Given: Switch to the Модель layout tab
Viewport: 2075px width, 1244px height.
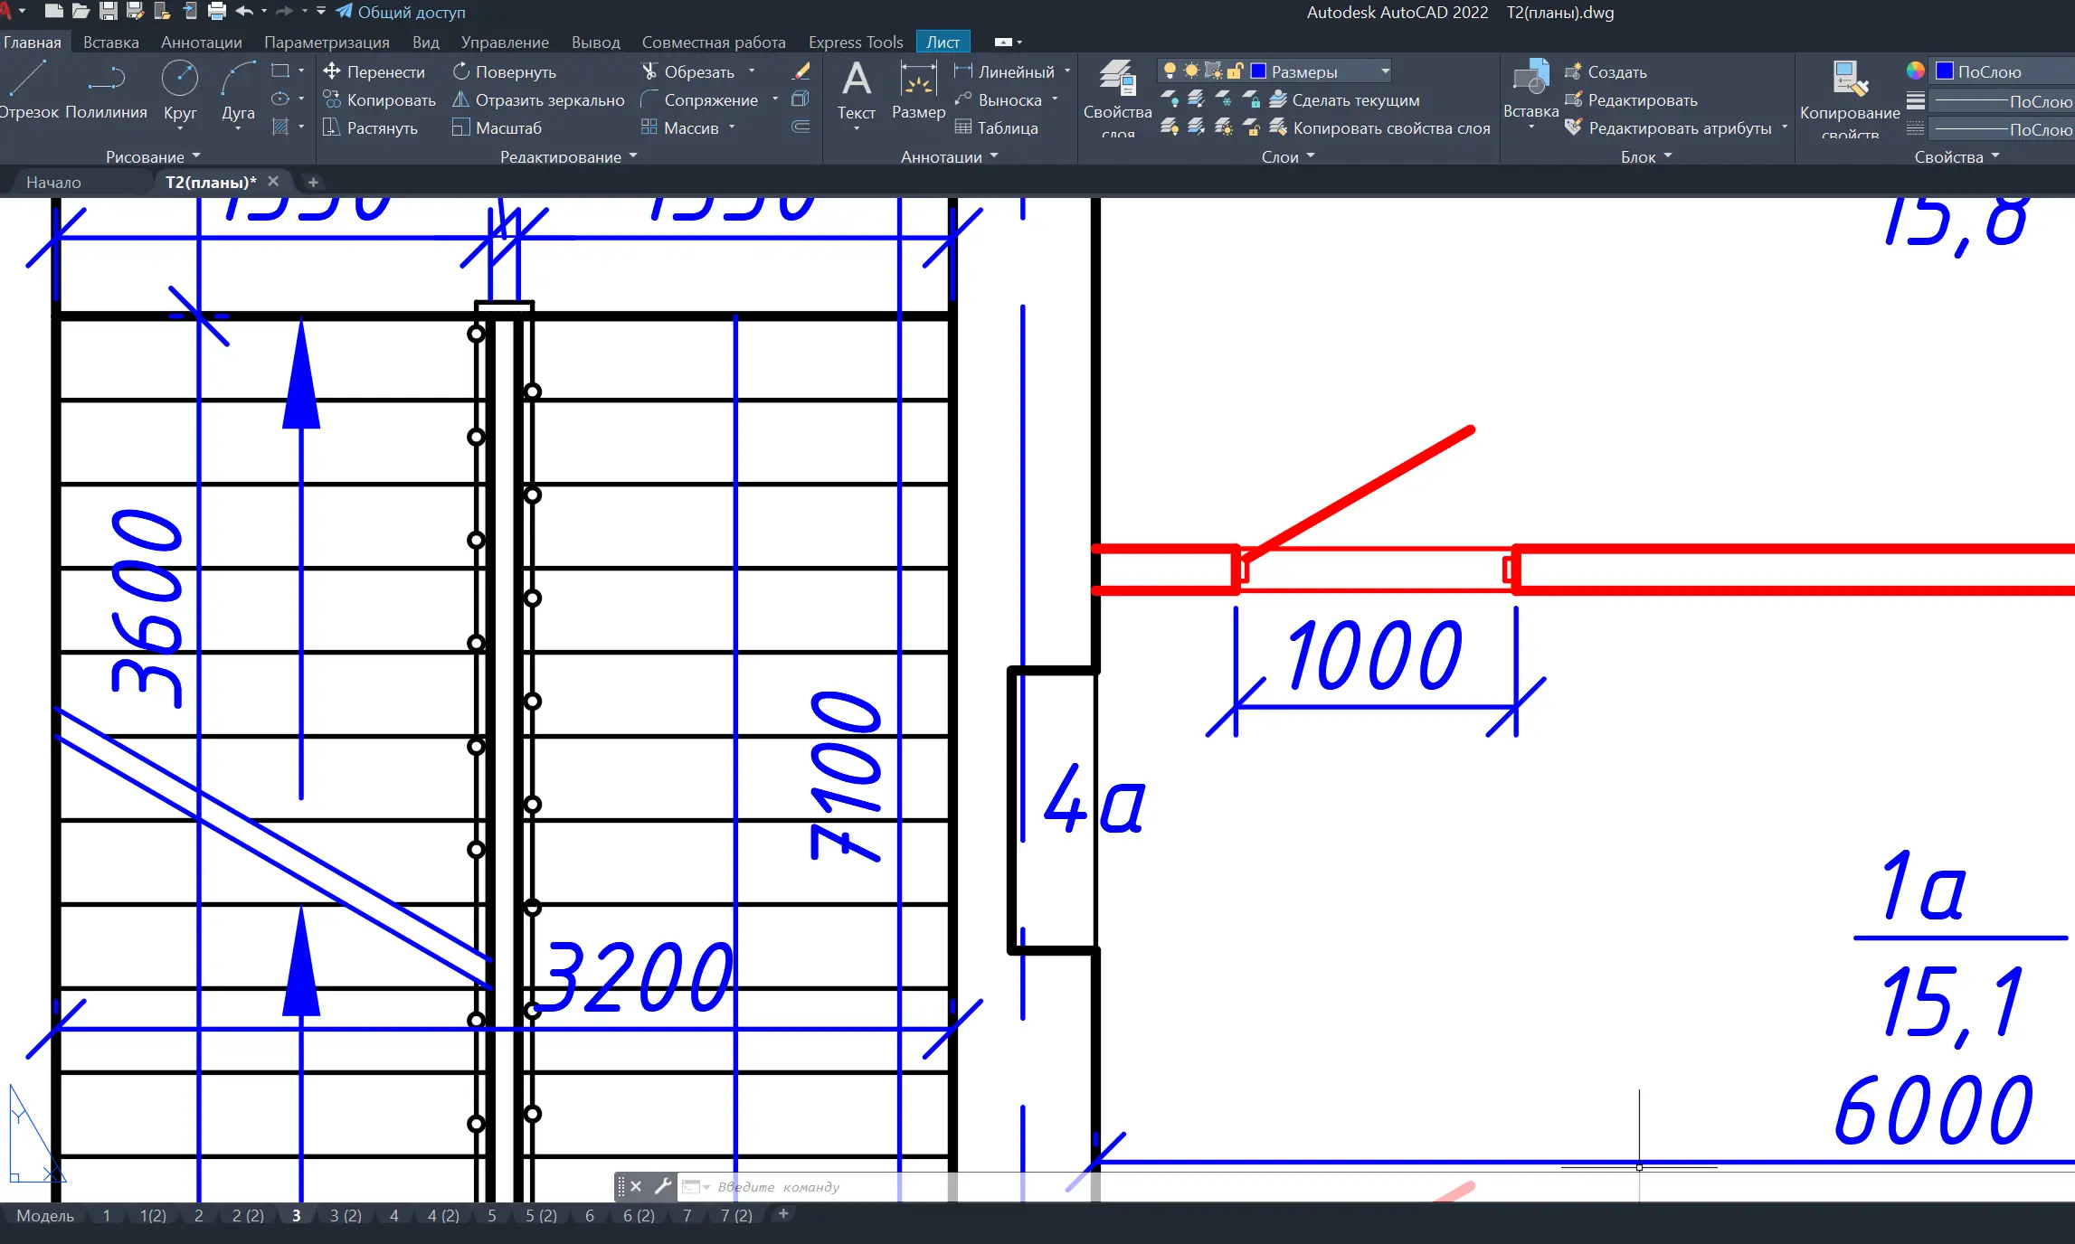Looking at the screenshot, I should 45,1215.
